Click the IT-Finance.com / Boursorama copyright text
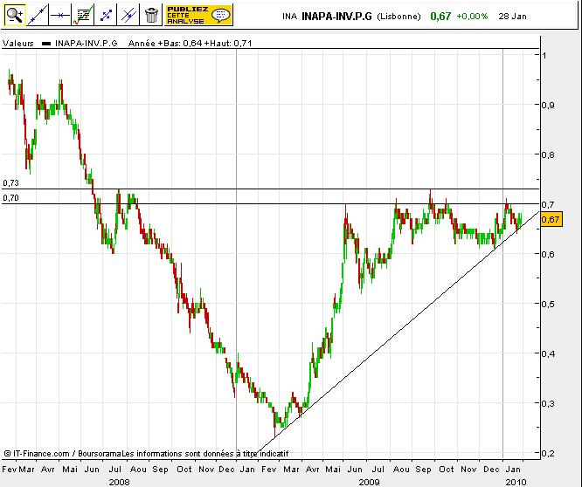Image resolution: width=582 pixels, height=487 pixels. tap(63, 454)
